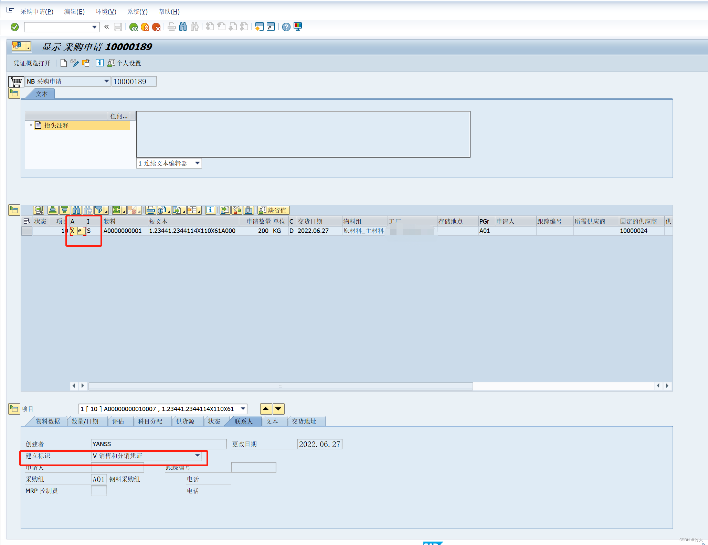
Task: Click the Help question mark icon
Action: point(286,27)
